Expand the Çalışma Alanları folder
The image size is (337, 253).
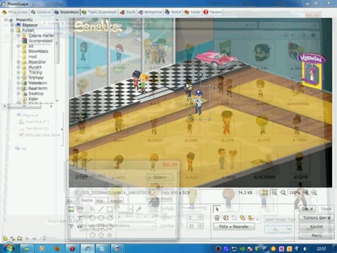19,35
